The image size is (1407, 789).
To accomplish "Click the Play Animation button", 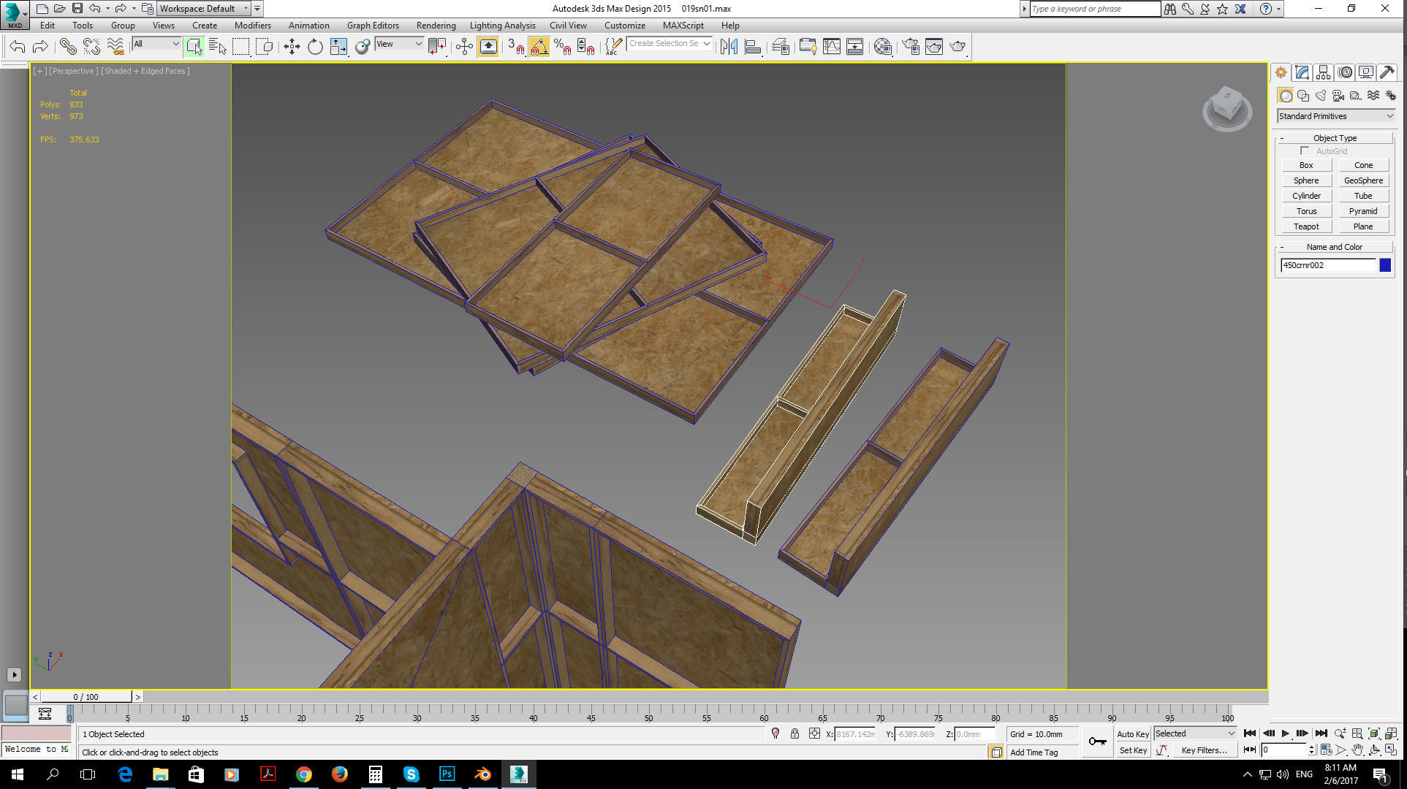I will coord(1286,733).
